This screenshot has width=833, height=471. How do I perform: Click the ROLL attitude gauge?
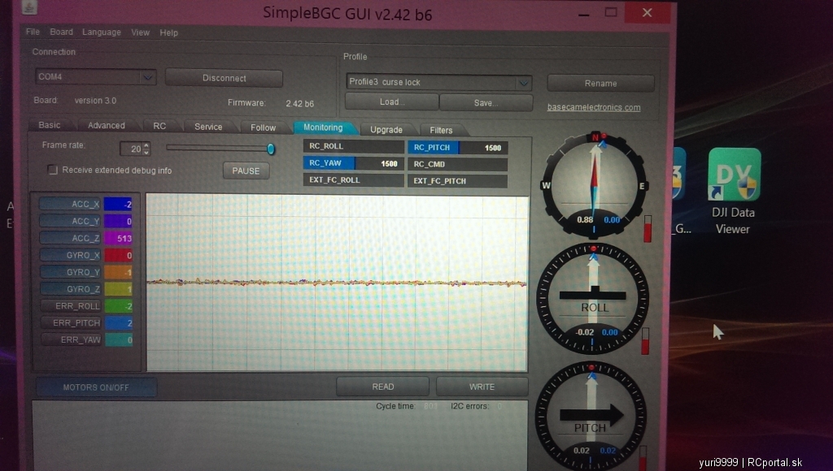pyautogui.click(x=593, y=299)
